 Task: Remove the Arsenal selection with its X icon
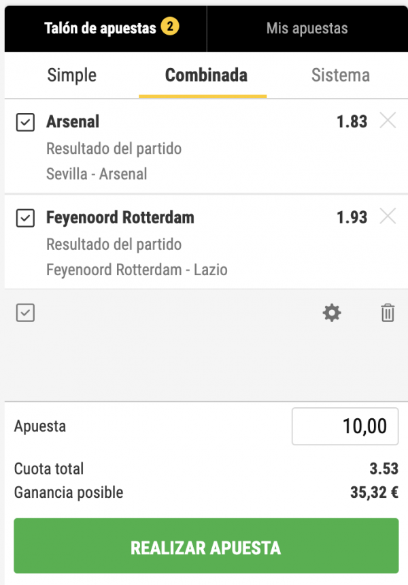(388, 121)
